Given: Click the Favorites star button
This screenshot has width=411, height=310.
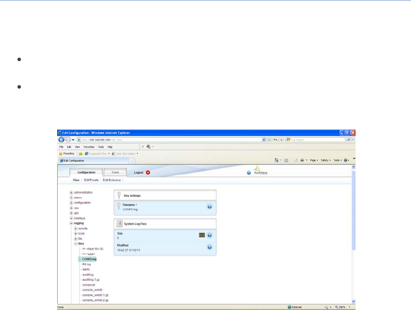Looking at the screenshot, I should (67, 153).
